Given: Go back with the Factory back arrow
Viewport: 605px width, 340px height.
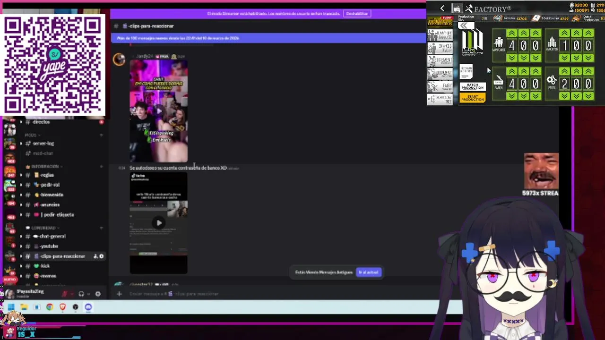Looking at the screenshot, I should [x=442, y=8].
